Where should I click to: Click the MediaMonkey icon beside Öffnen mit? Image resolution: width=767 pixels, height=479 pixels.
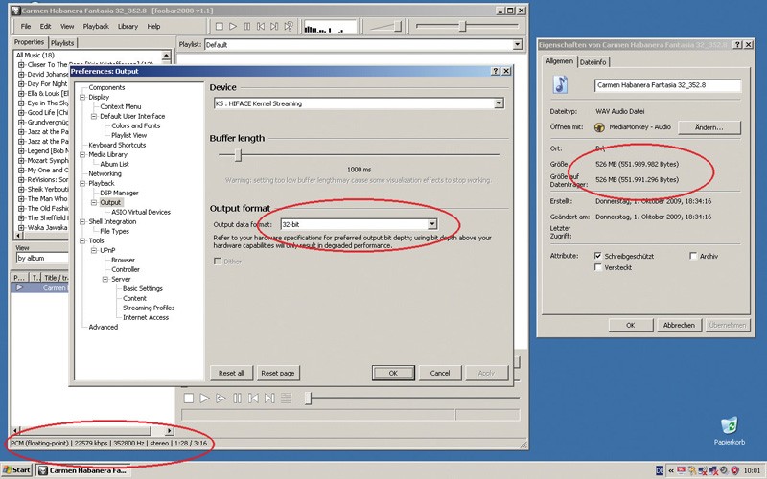(x=599, y=127)
